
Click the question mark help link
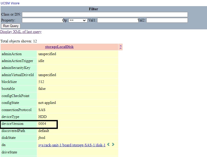click(x=121, y=47)
